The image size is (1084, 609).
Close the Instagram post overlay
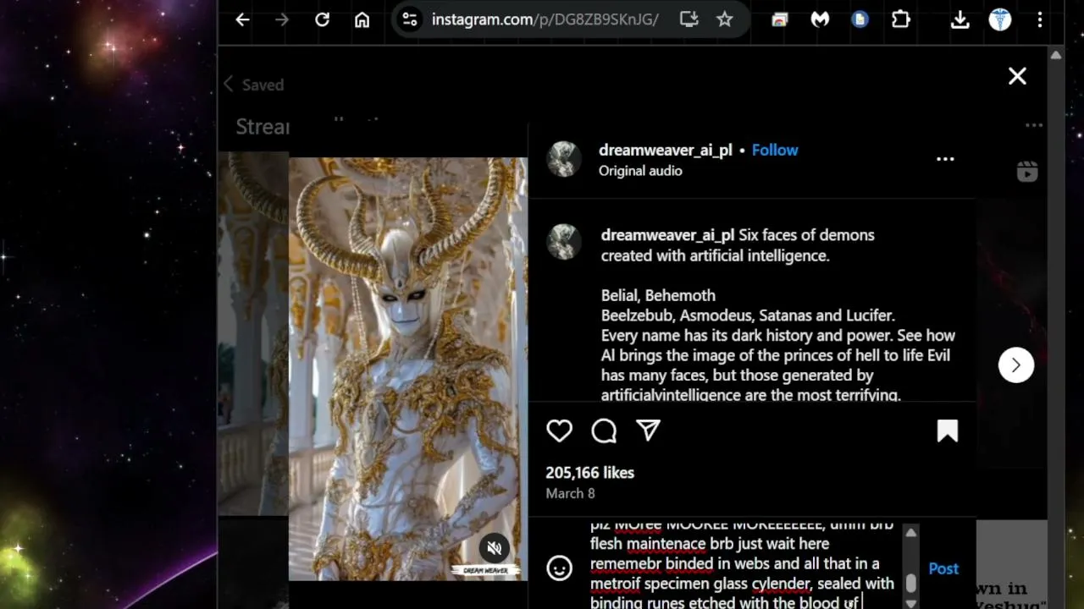[1017, 76]
